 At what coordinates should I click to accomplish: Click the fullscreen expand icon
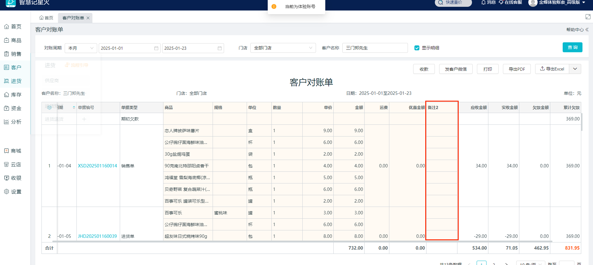point(588,17)
